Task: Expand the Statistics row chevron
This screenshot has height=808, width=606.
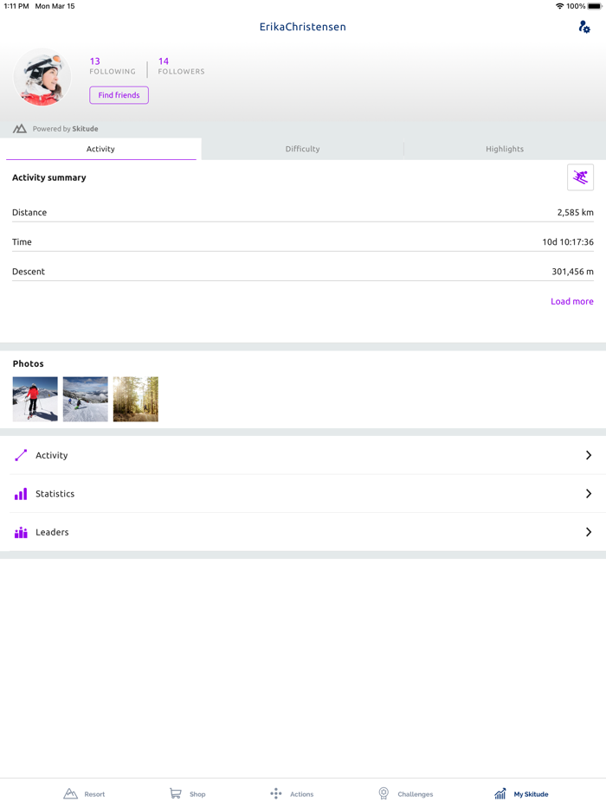Action: [589, 494]
